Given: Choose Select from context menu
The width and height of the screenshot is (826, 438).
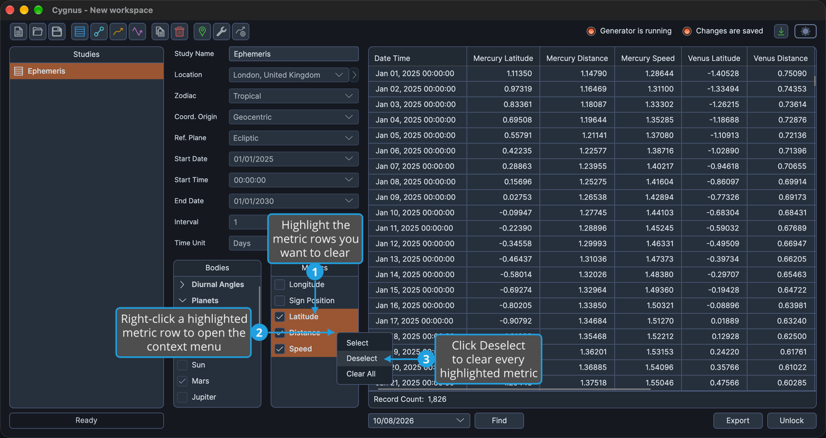Looking at the screenshot, I should click(364, 343).
